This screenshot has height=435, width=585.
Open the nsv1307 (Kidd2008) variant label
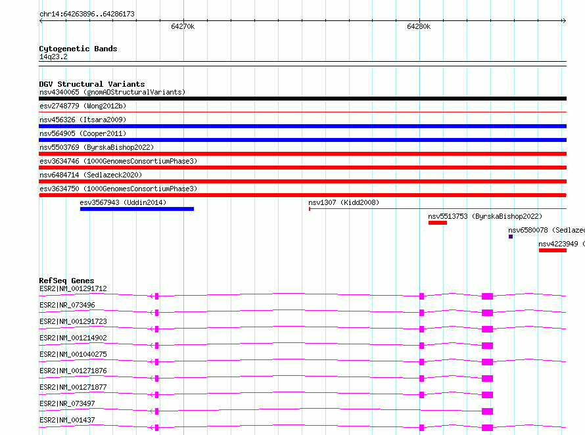click(344, 202)
